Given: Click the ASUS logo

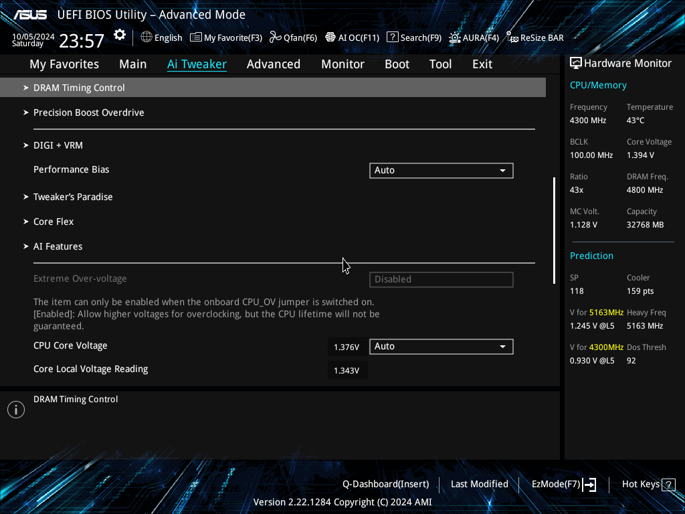Looking at the screenshot, I should [29, 15].
